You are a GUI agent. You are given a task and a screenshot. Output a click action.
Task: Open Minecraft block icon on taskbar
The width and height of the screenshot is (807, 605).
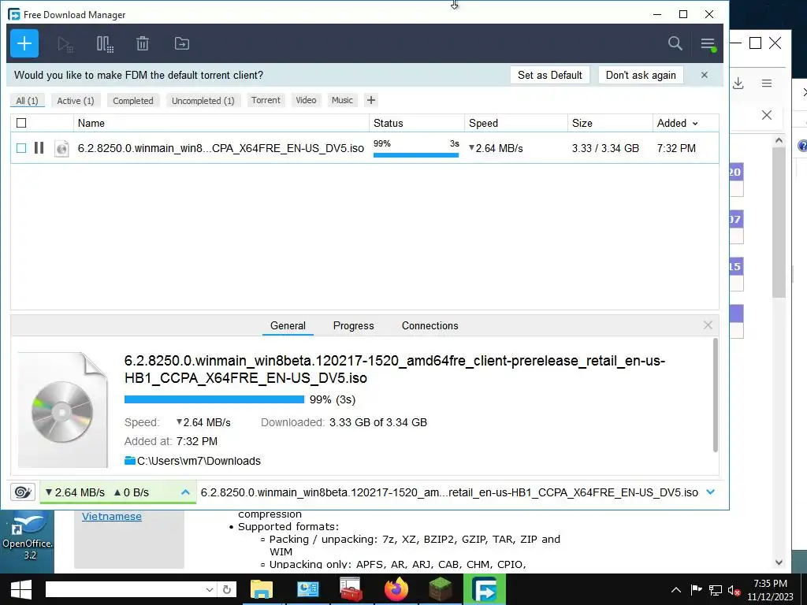[x=441, y=589]
